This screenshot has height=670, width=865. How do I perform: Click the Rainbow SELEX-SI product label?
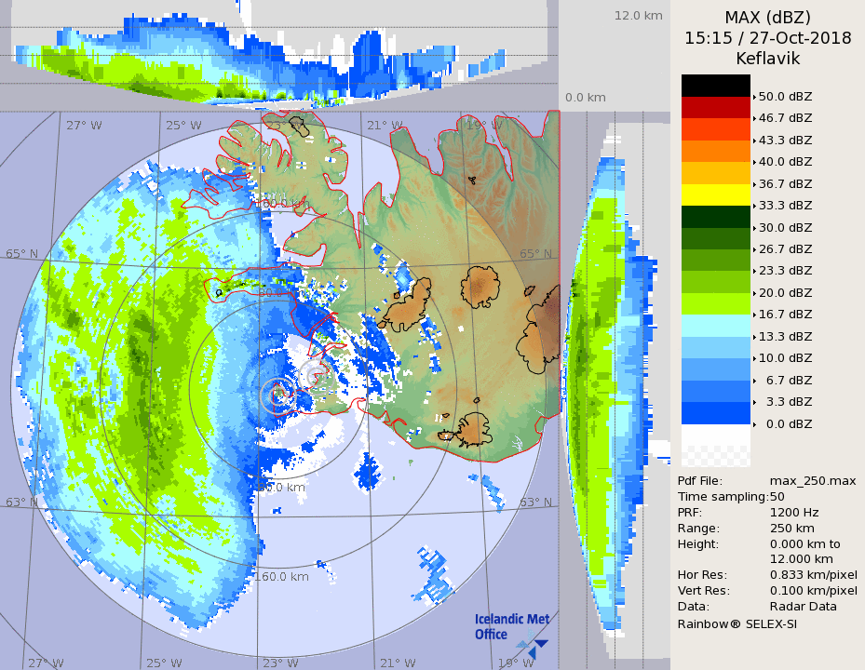pos(737,623)
